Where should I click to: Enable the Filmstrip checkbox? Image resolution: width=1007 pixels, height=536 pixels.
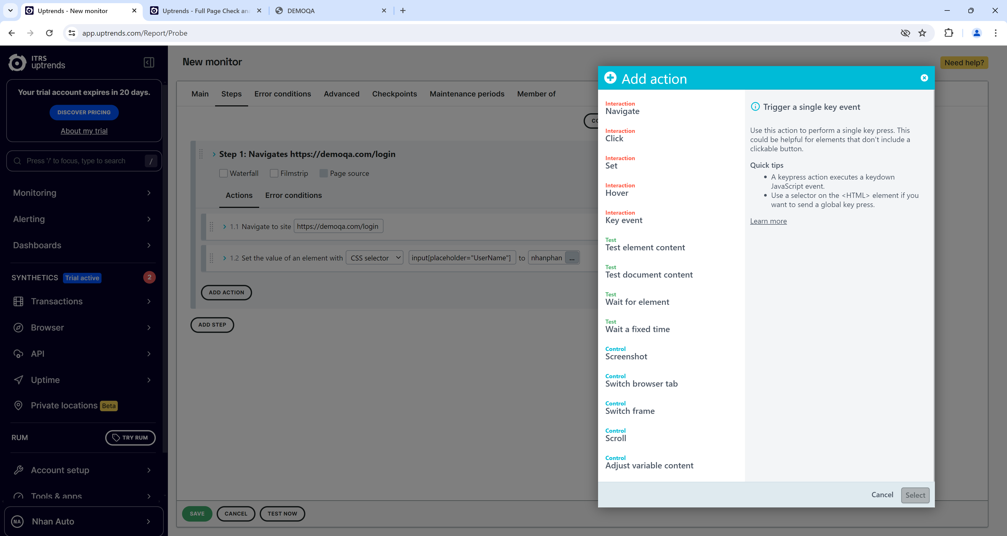[274, 173]
